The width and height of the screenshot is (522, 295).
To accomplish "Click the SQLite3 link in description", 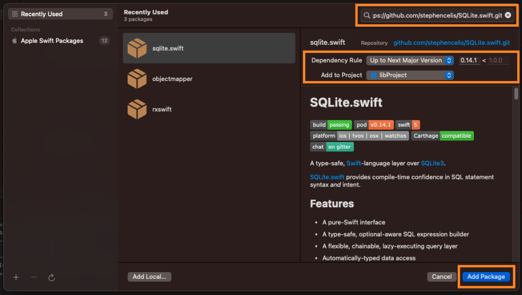I will tap(432, 163).
